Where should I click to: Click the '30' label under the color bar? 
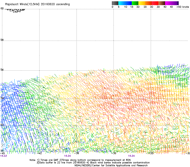coord(151,7)
